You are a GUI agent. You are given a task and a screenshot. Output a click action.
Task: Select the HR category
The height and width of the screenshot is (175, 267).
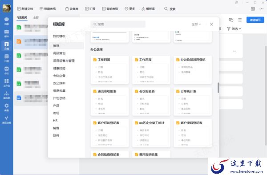pos(55,121)
